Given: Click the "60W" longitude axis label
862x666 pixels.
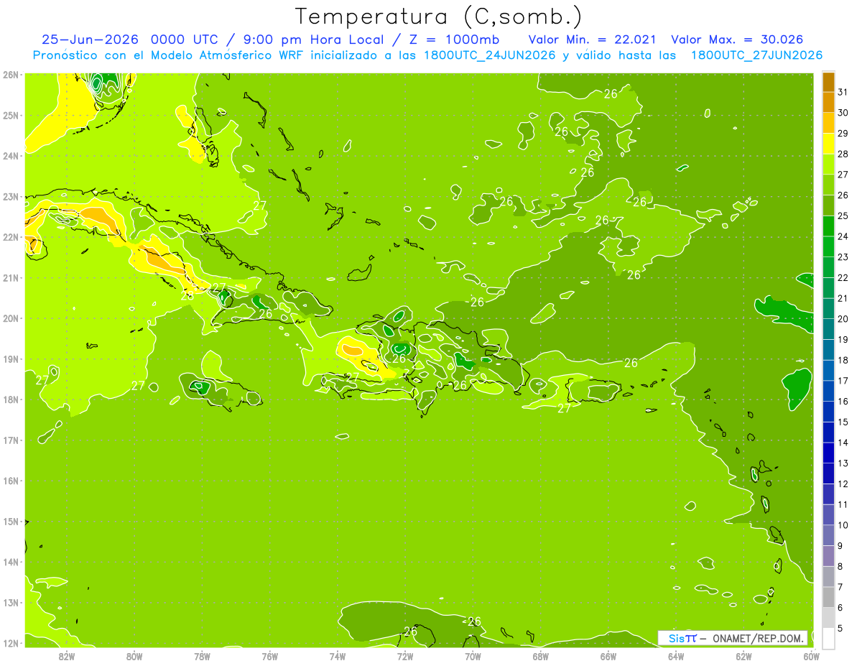Looking at the screenshot, I should point(812,656).
